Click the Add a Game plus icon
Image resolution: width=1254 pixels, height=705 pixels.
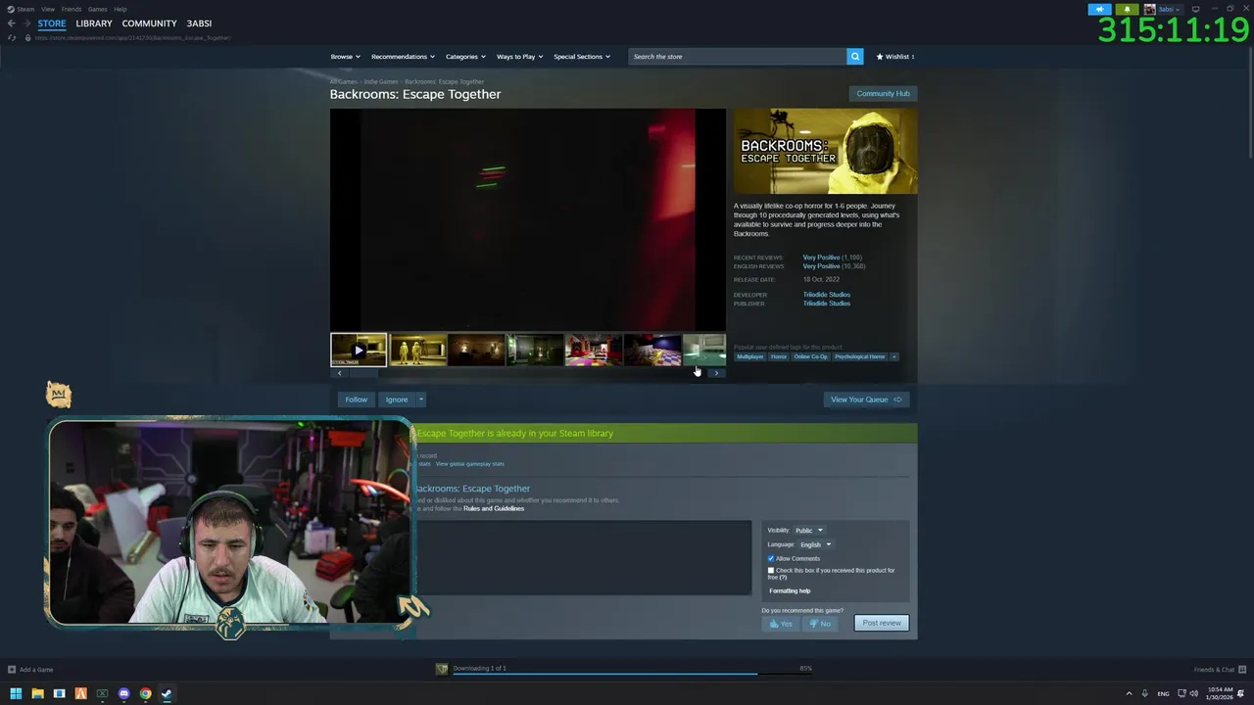pos(12,670)
